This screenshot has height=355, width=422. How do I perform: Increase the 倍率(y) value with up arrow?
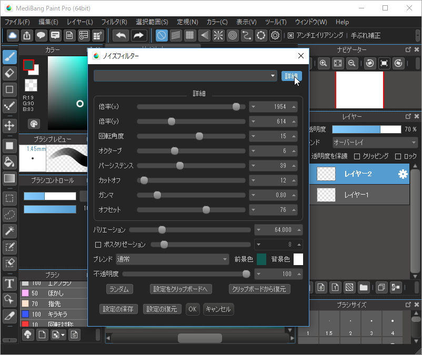tap(294, 121)
